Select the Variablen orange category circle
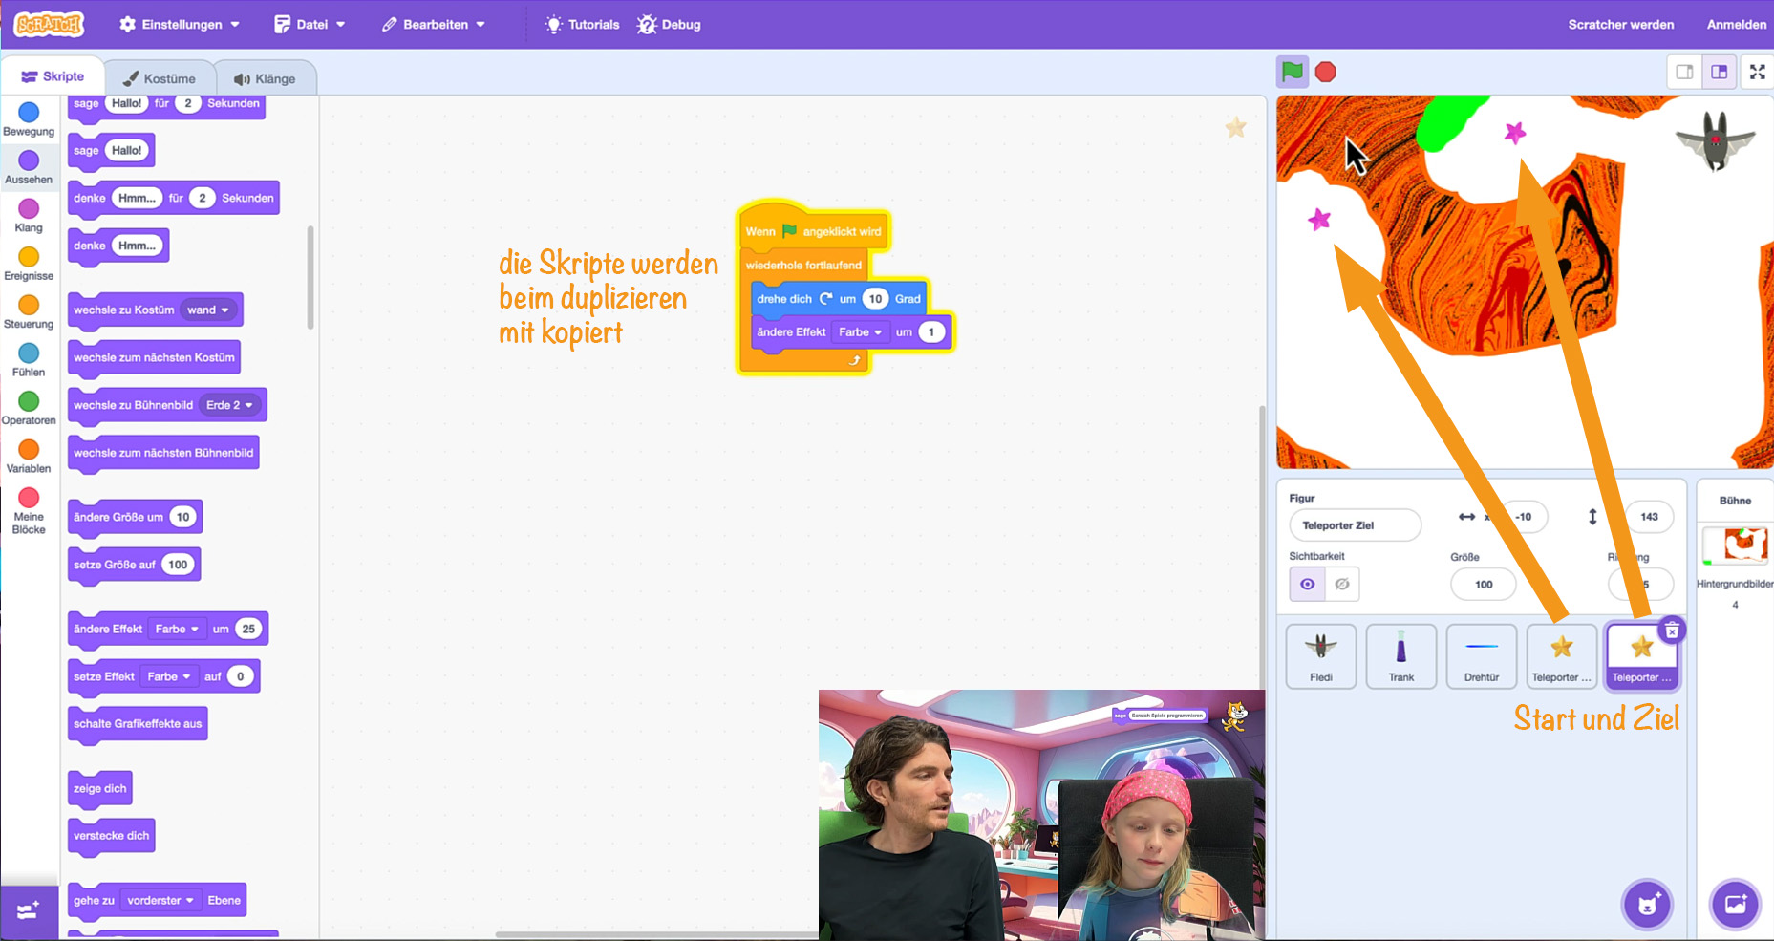The width and height of the screenshot is (1774, 941). click(x=29, y=450)
